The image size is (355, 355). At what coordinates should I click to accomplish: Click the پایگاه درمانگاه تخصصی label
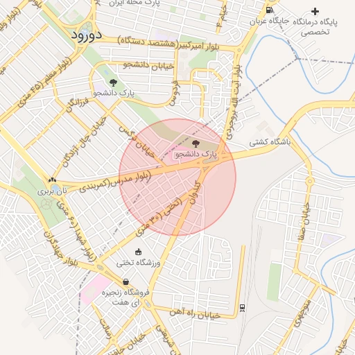point(315,27)
